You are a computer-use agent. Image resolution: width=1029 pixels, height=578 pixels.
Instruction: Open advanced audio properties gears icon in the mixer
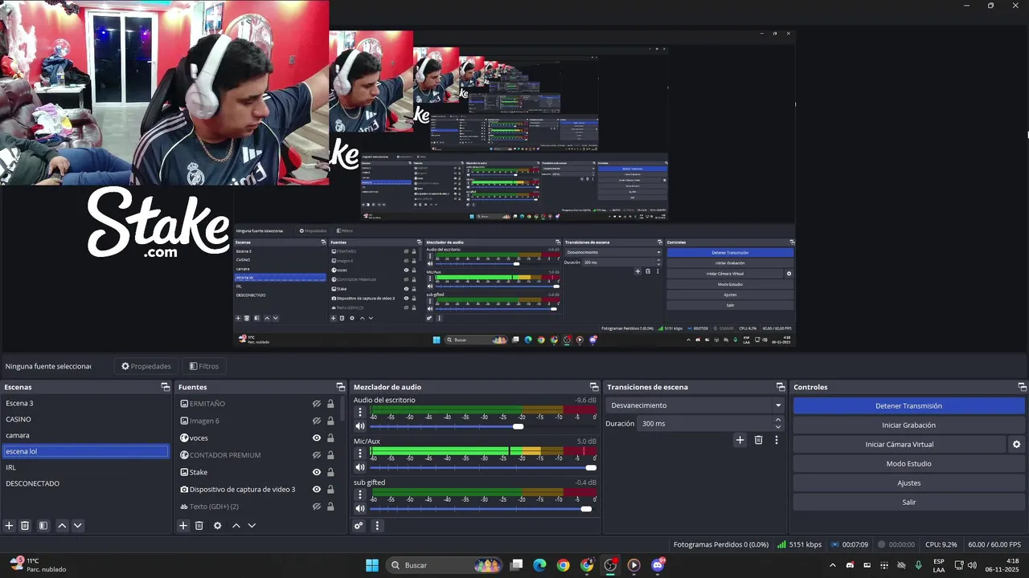pos(359,526)
